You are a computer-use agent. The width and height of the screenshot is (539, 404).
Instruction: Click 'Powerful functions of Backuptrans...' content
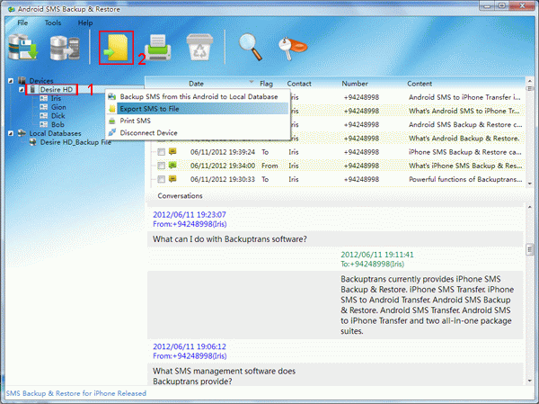(465, 179)
